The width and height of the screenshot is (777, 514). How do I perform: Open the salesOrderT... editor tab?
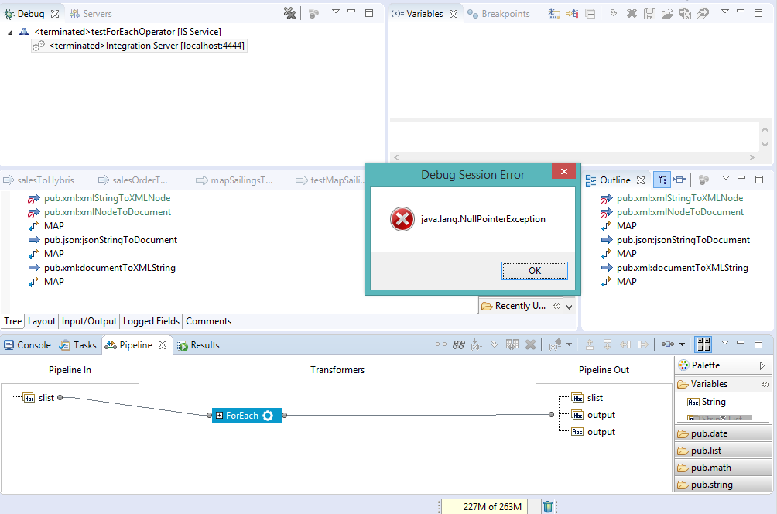(133, 180)
